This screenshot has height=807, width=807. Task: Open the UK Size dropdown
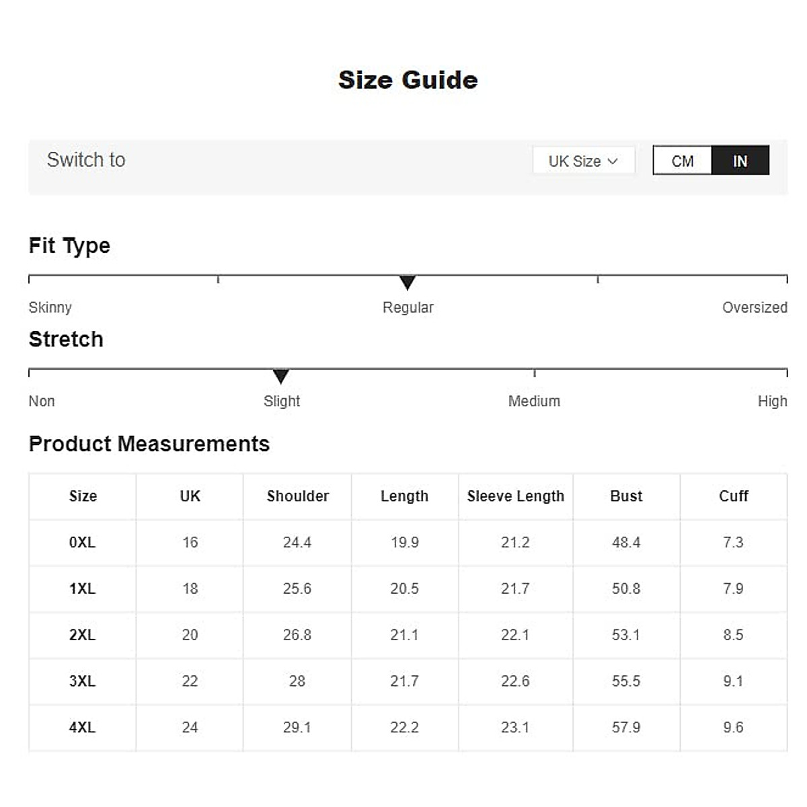(582, 161)
